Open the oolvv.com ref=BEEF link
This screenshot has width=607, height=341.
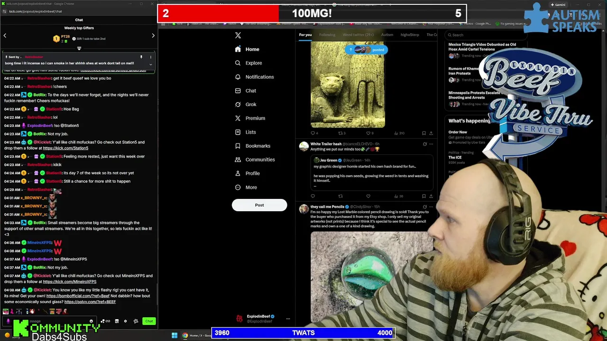click(90, 302)
